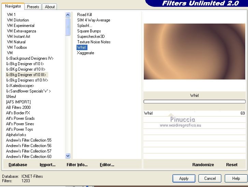Viewport: 248px width, 187px height.
Task: Open Filter Info...
Action: 77,165
